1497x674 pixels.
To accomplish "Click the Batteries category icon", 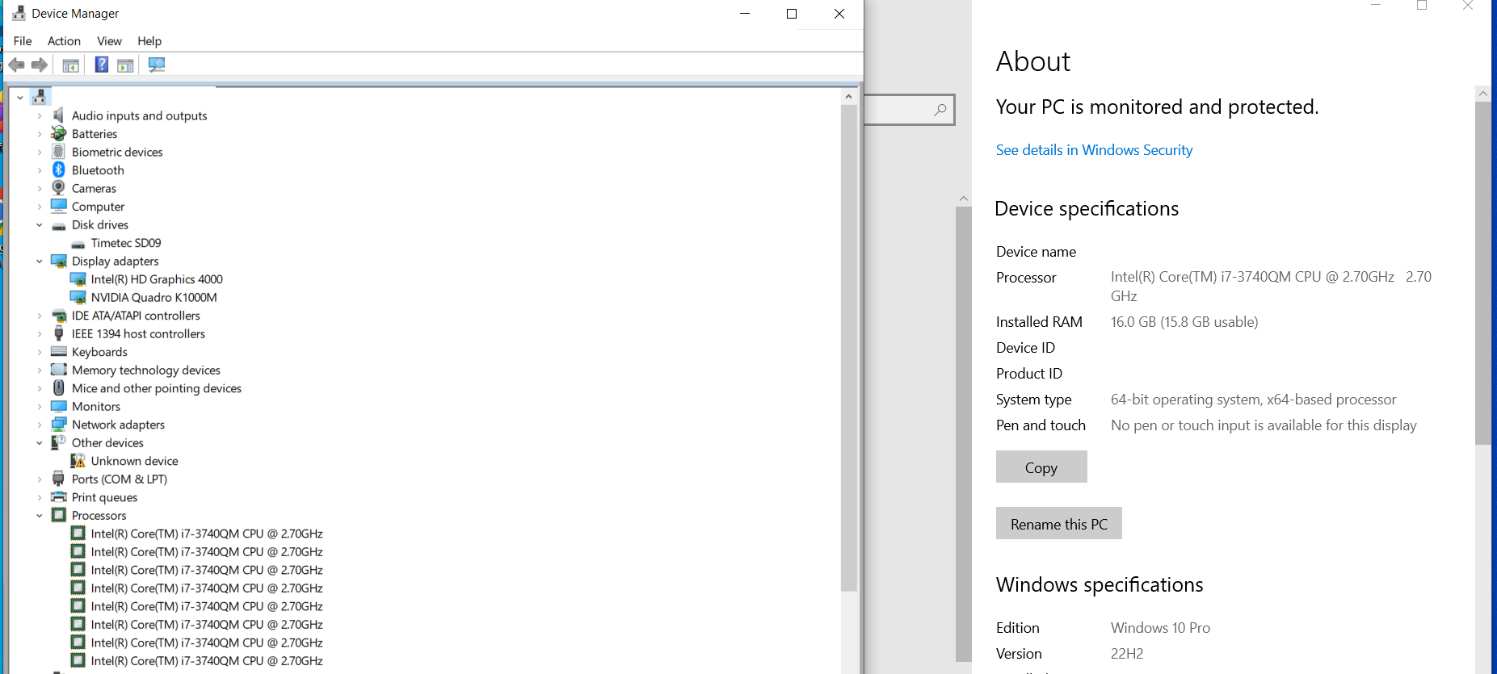I will pos(58,133).
